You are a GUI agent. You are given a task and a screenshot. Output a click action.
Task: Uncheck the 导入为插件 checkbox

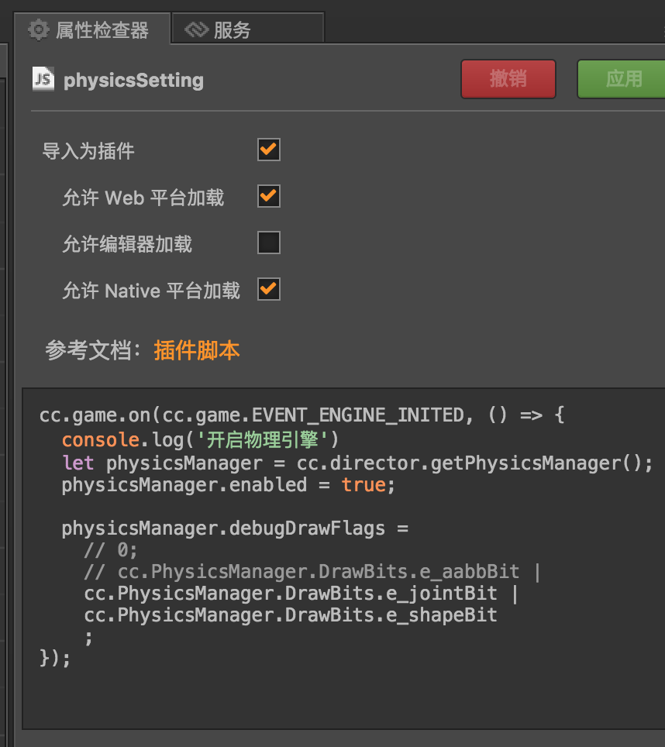[x=269, y=150]
